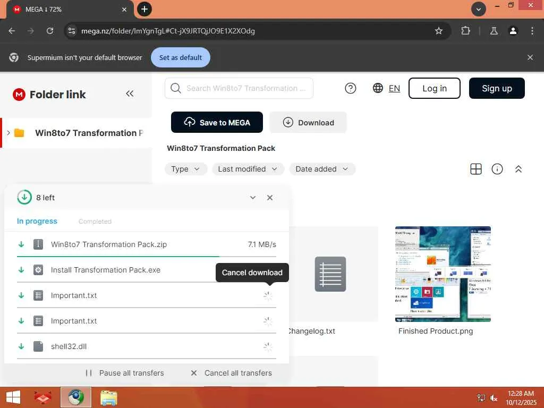Click the Finished Product.png file name

click(x=436, y=331)
